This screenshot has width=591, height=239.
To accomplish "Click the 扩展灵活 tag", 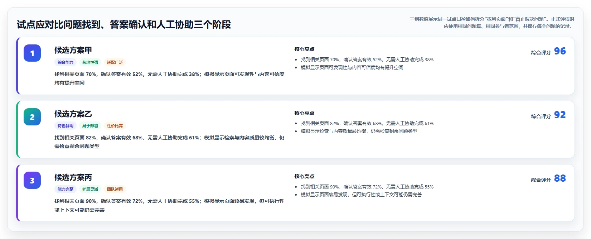I will 90,189.
